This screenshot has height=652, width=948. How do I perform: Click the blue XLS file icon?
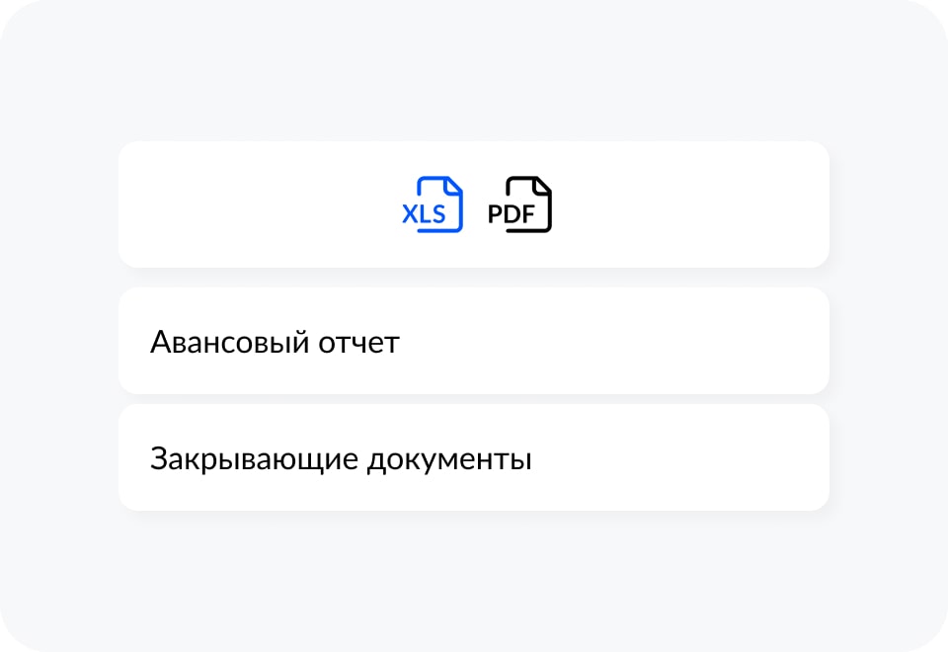pos(434,204)
